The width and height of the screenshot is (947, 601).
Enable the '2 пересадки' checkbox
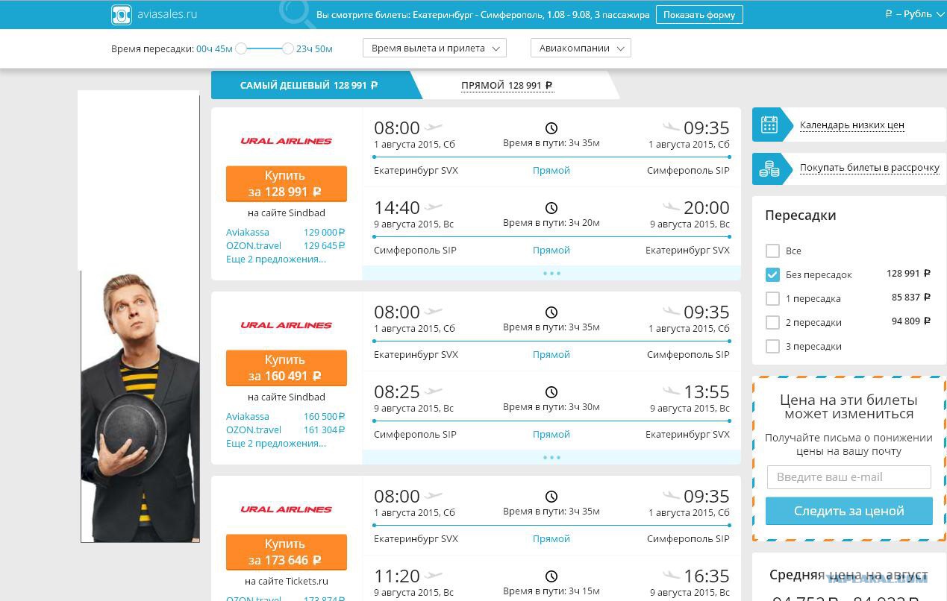(772, 323)
